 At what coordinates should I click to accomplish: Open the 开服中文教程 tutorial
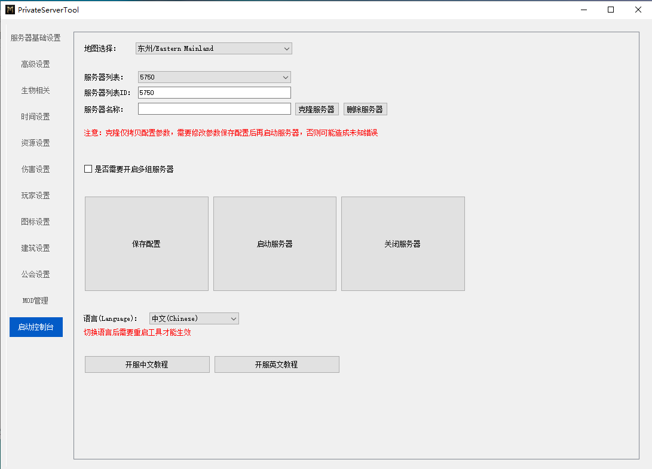(x=147, y=364)
